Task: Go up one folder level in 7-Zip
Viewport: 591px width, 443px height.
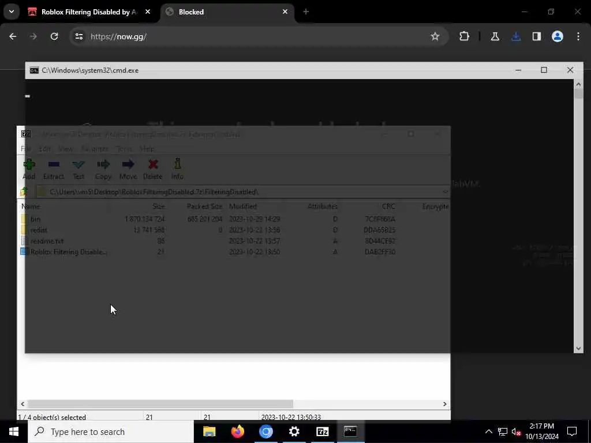Action: click(24, 192)
